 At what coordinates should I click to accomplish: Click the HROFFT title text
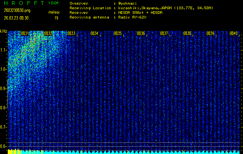pos(23,3)
